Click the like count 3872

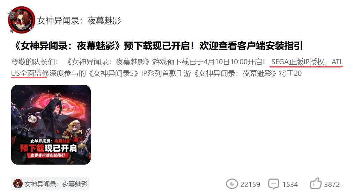click(x=332, y=184)
